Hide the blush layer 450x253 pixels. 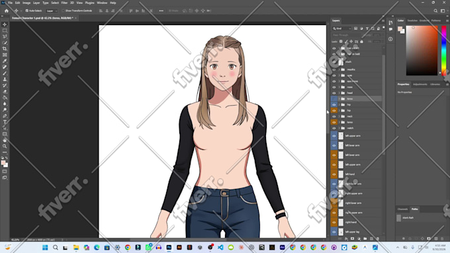click(x=334, y=61)
